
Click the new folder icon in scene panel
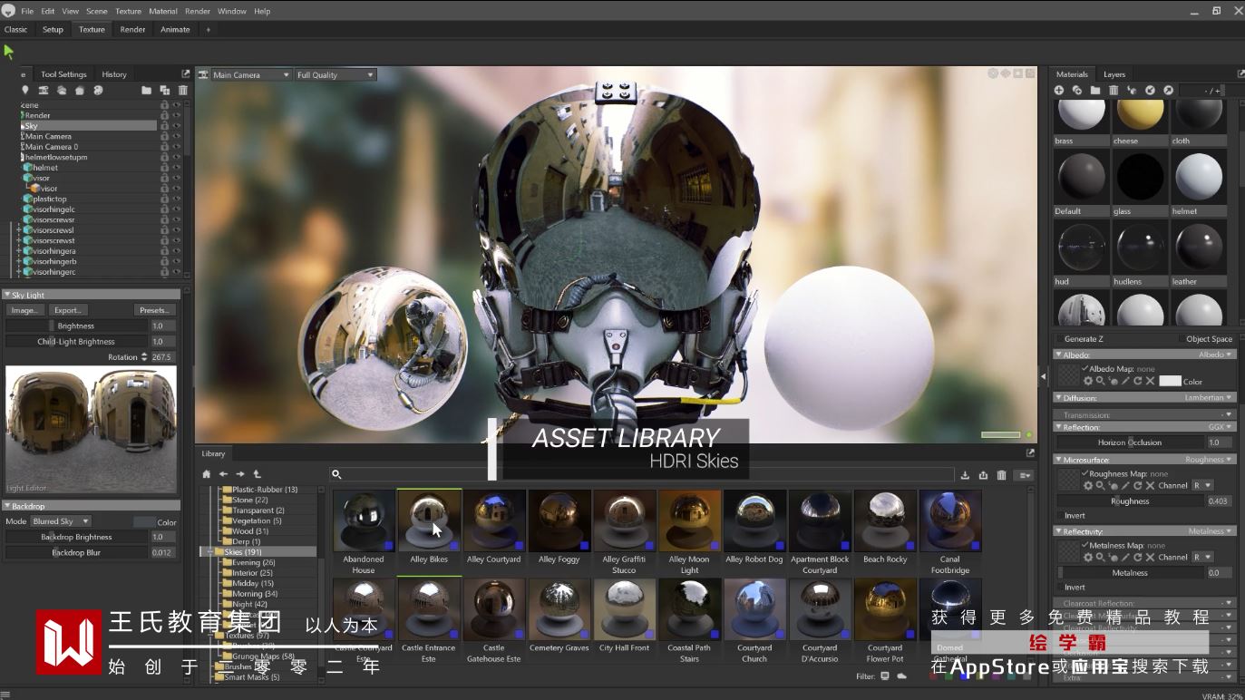(146, 91)
